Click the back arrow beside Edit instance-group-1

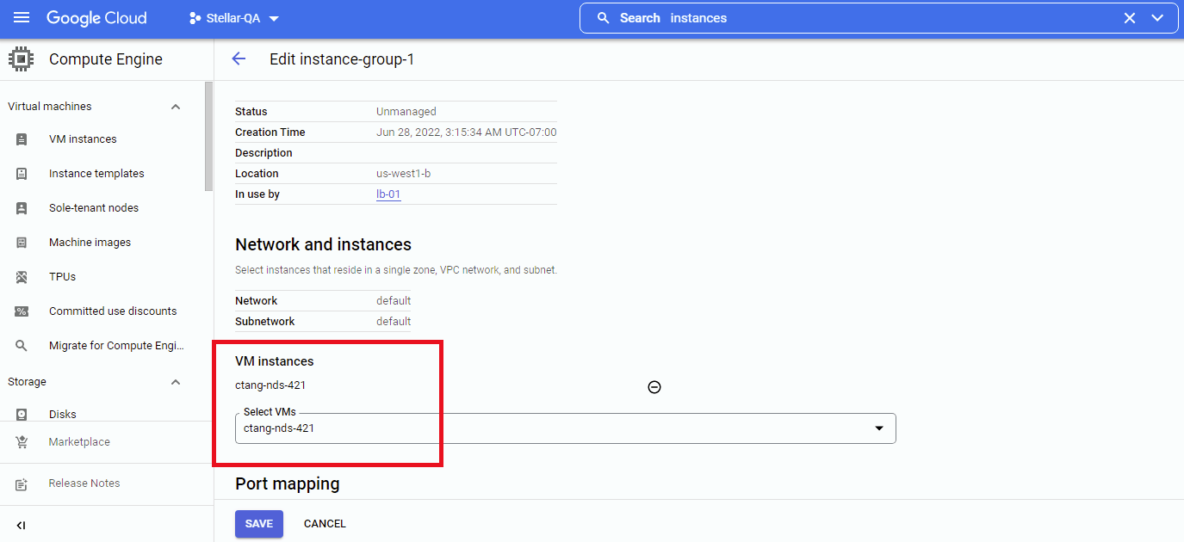[239, 59]
